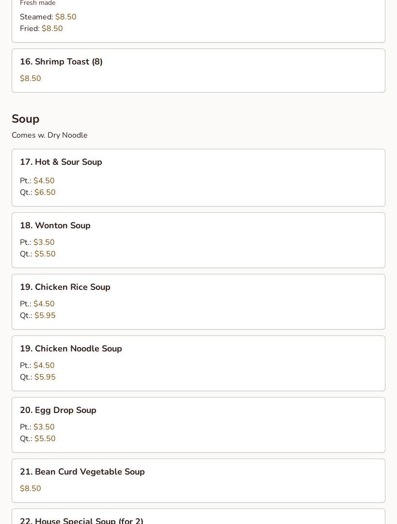Choose Wonton Soup pint price $3.50
Viewport: 397px width, 524px height.
[x=44, y=242]
